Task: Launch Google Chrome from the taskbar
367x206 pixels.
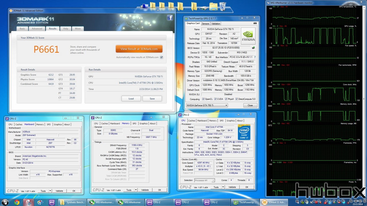Action: click(17, 203)
